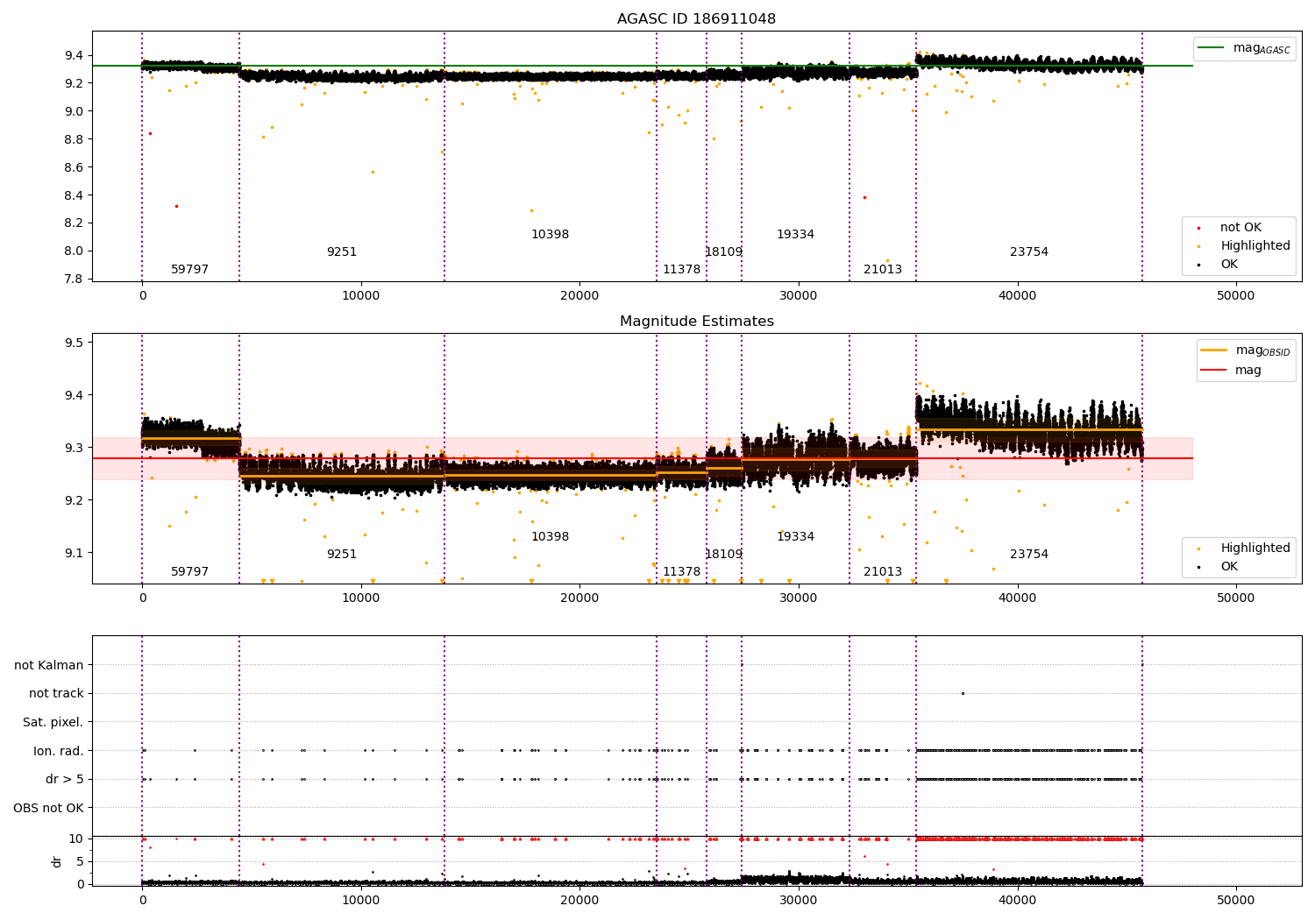
Task: Click the lone data point on the 'not track' row
Action: pos(963,693)
